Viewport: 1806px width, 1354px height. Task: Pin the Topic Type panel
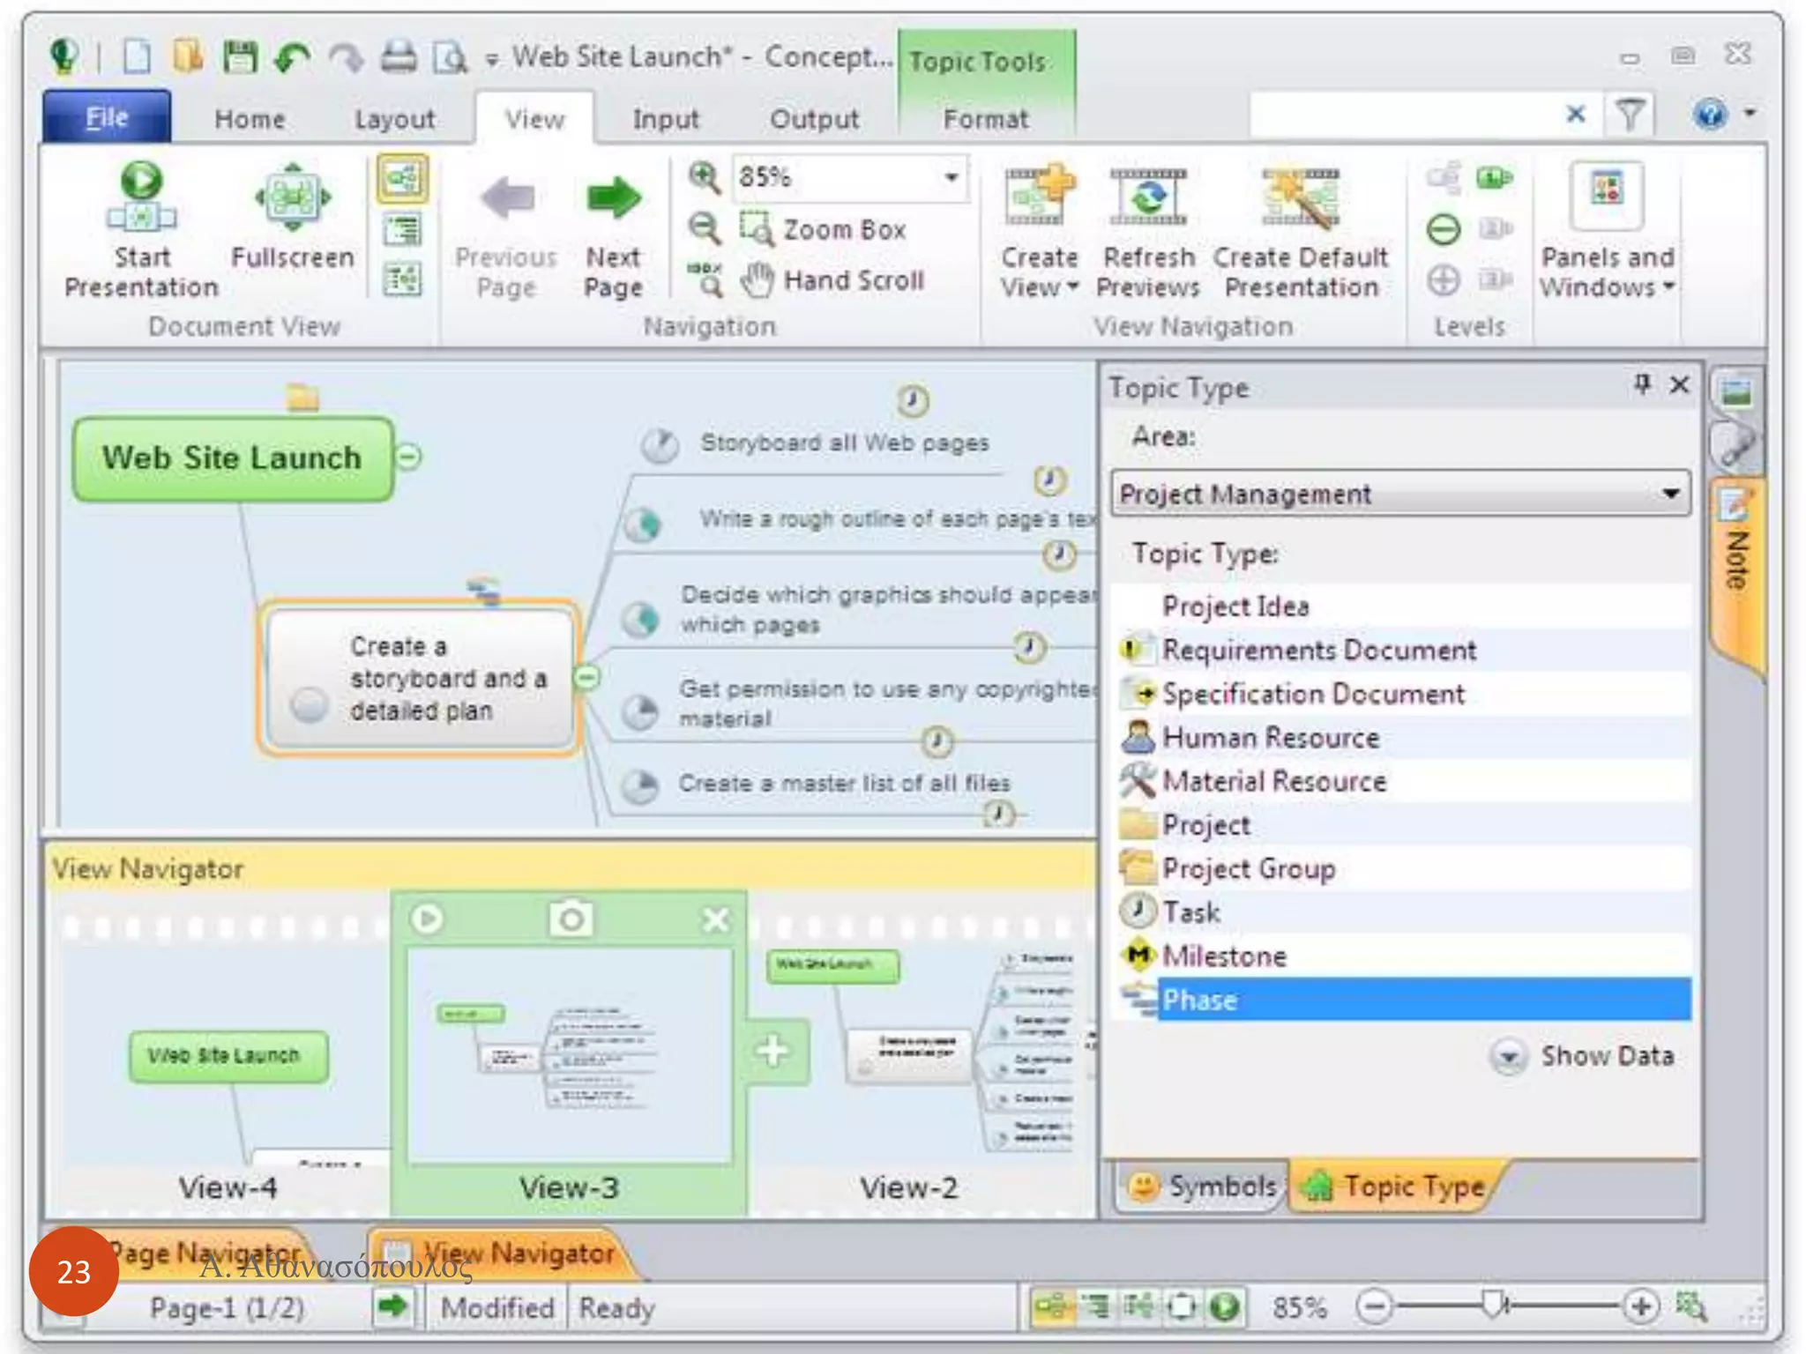(x=1642, y=384)
